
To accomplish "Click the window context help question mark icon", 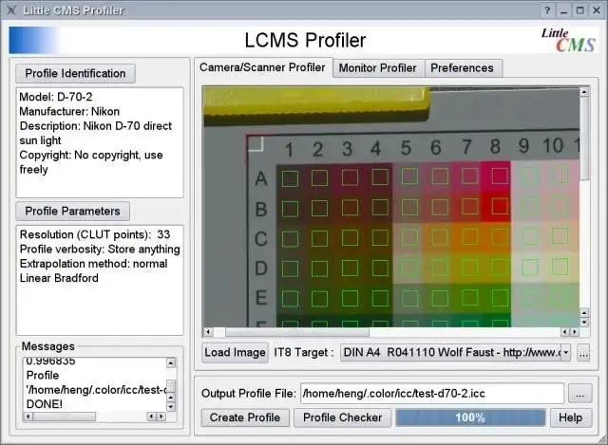I will (x=547, y=10).
